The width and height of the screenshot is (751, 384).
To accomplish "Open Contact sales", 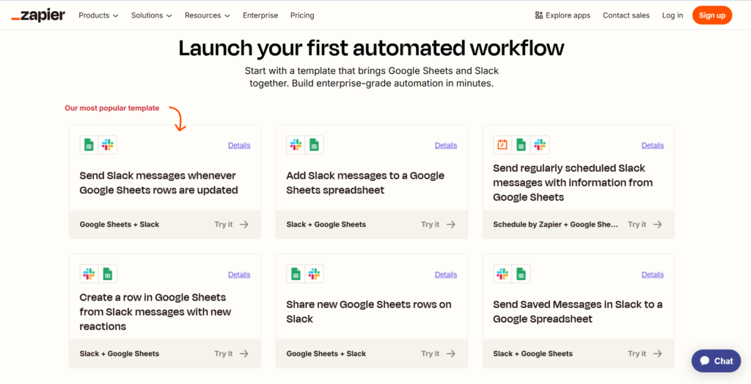I will point(626,15).
